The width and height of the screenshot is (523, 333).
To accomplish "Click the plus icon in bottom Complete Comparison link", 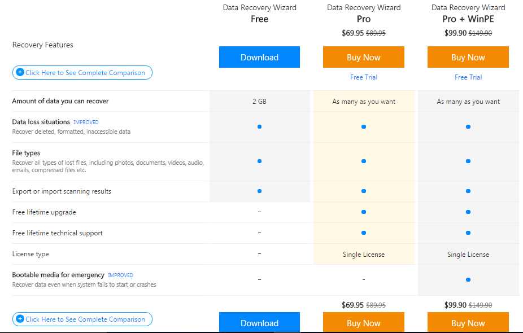I will pyautogui.click(x=20, y=319).
